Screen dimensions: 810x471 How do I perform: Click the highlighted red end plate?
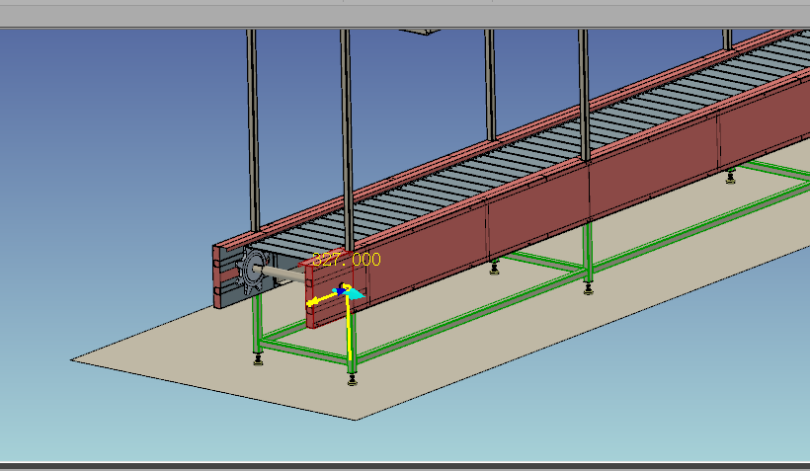330,290
